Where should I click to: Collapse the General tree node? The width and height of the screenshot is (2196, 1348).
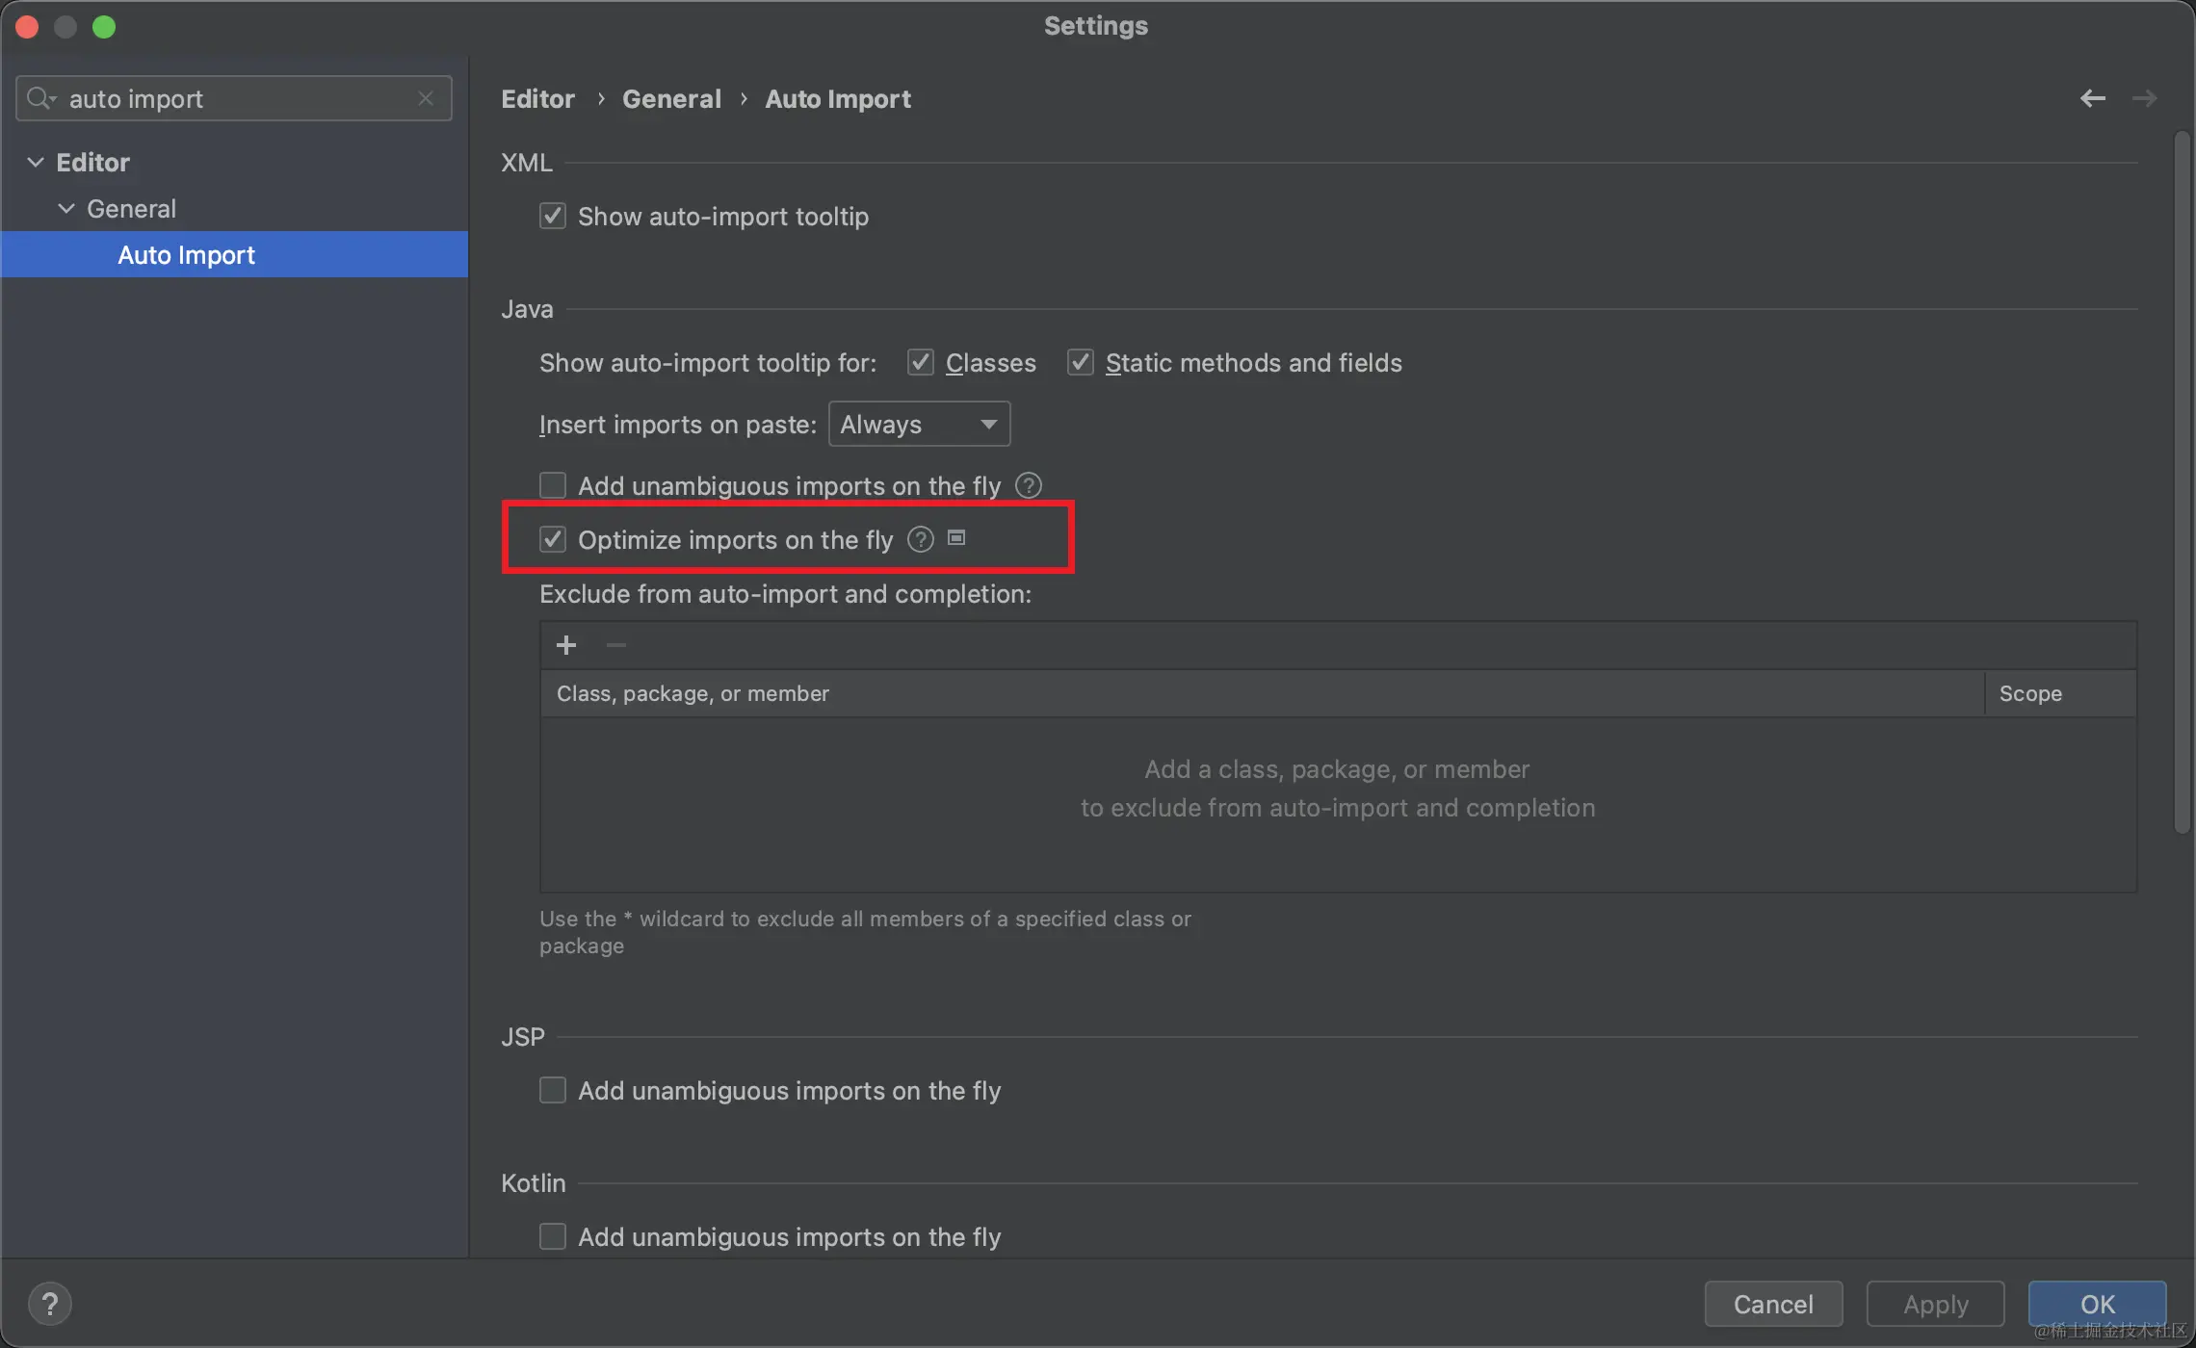pyautogui.click(x=66, y=208)
